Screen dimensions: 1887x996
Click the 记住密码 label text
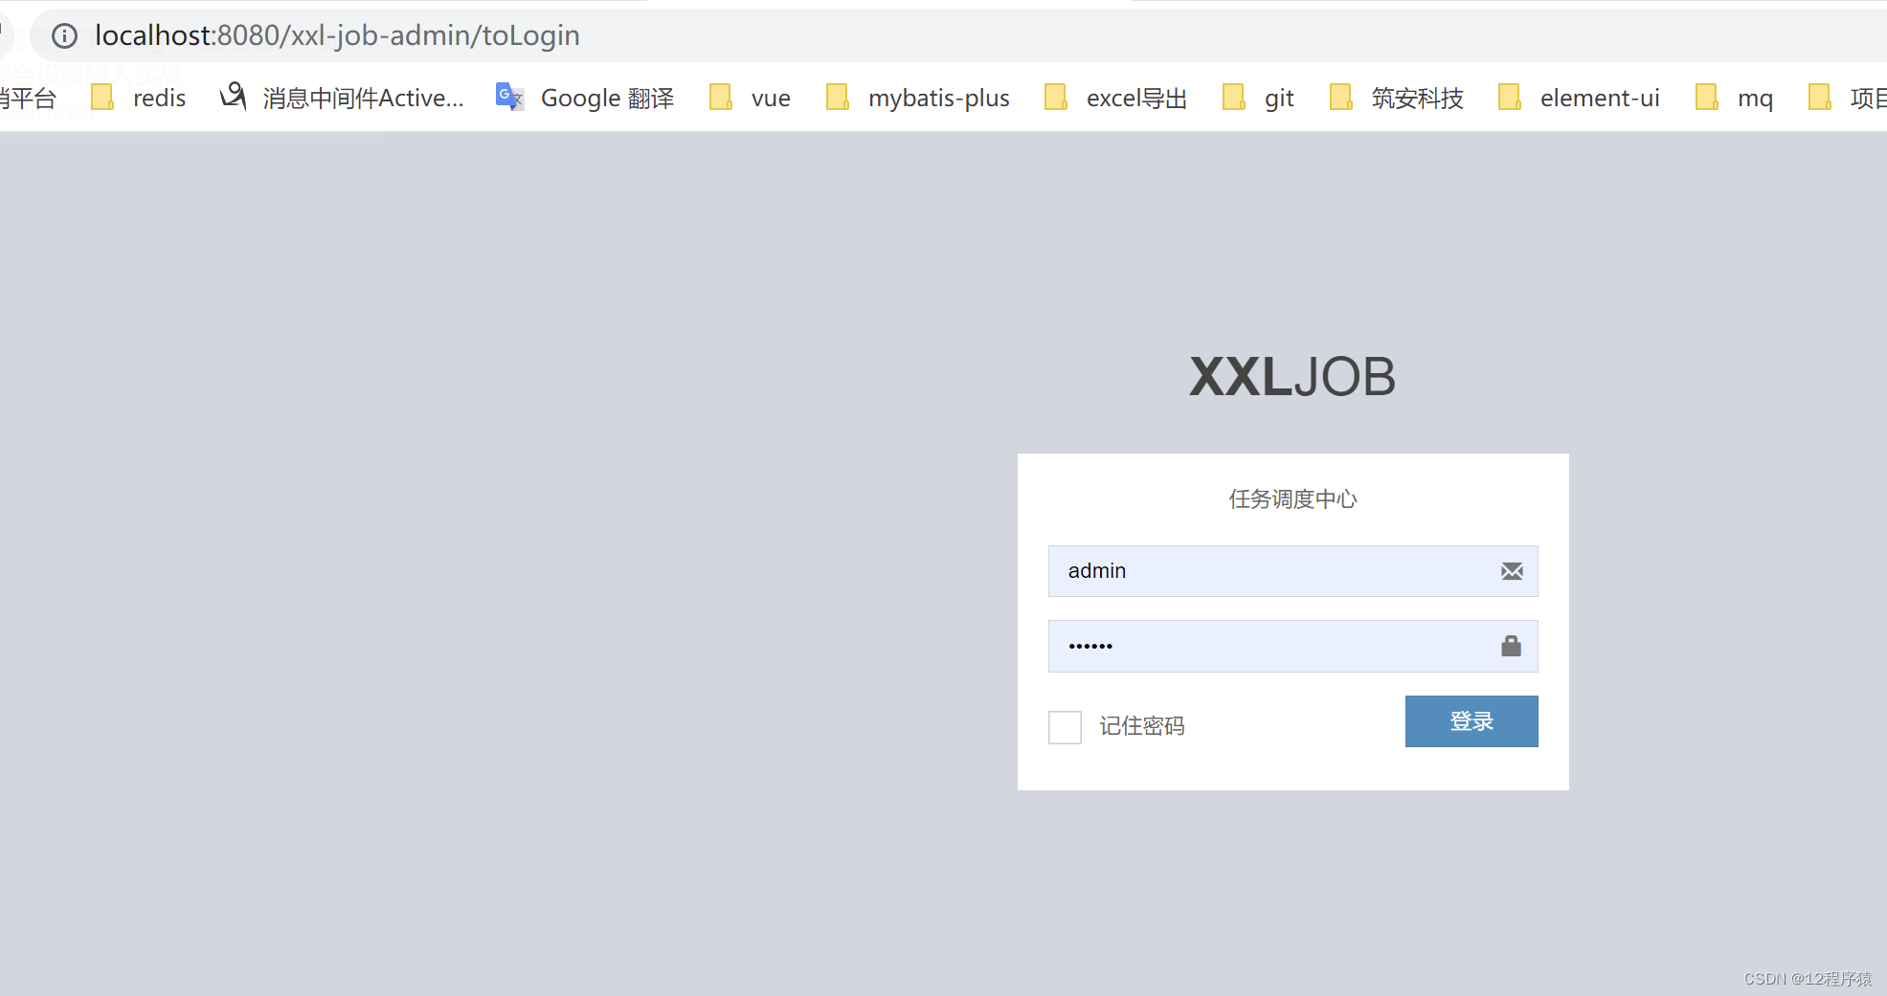tap(1142, 726)
